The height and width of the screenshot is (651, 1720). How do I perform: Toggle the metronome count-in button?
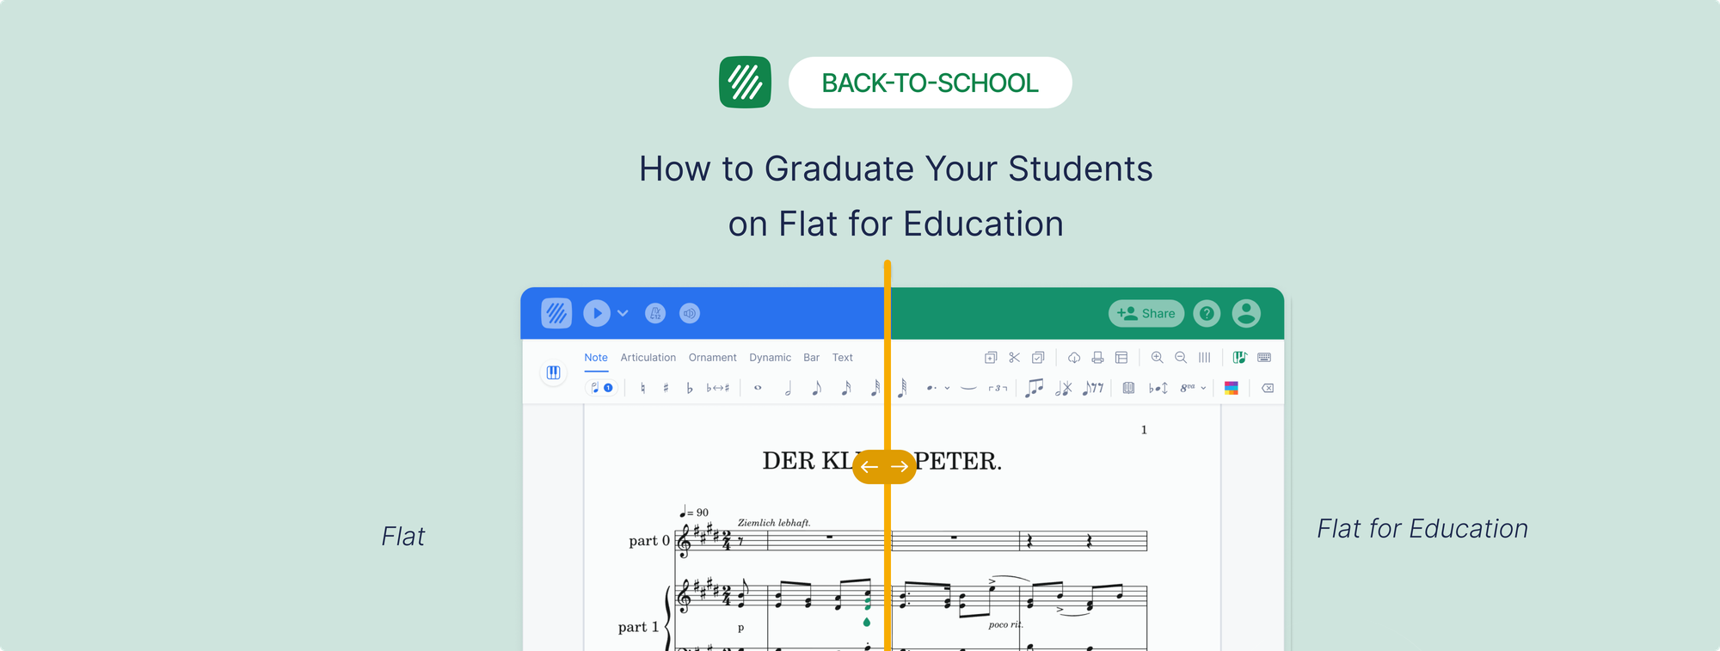coord(655,313)
